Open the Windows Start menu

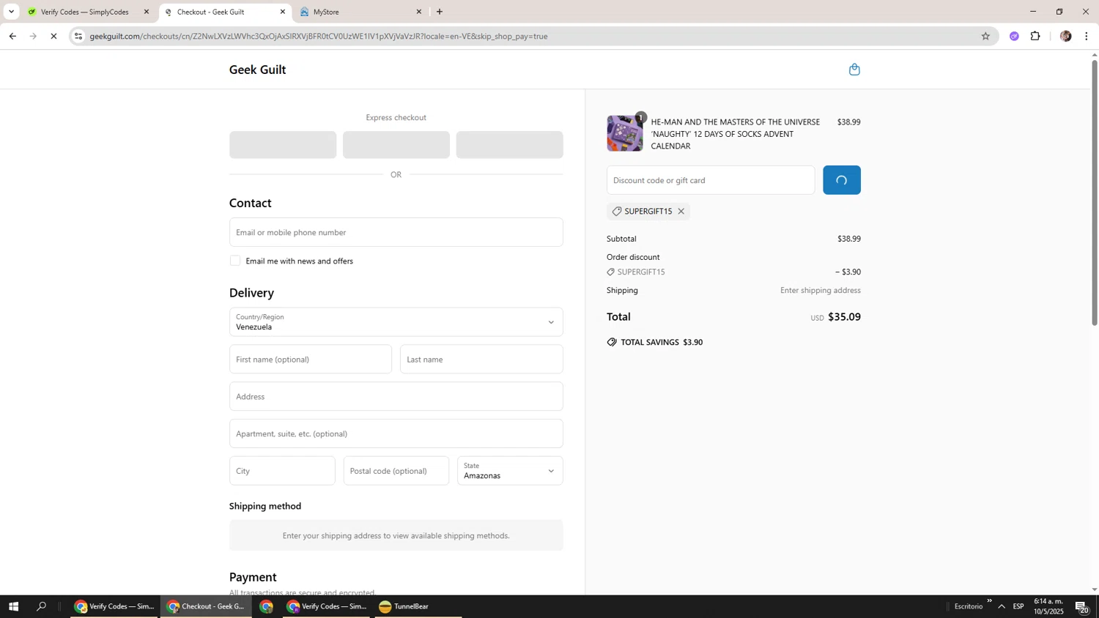(13, 606)
